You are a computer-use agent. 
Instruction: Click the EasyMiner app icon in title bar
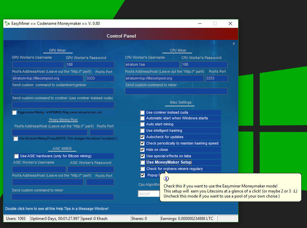[7, 23]
